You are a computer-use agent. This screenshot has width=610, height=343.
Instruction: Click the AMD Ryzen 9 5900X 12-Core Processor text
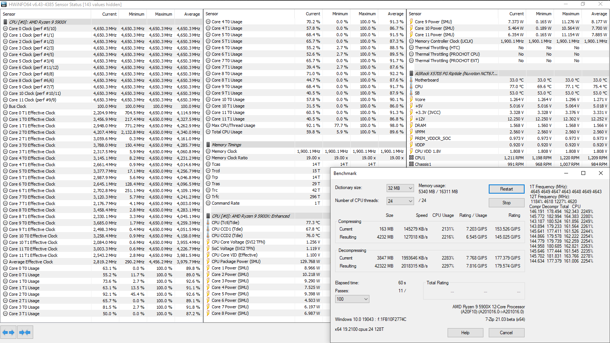coord(488,307)
